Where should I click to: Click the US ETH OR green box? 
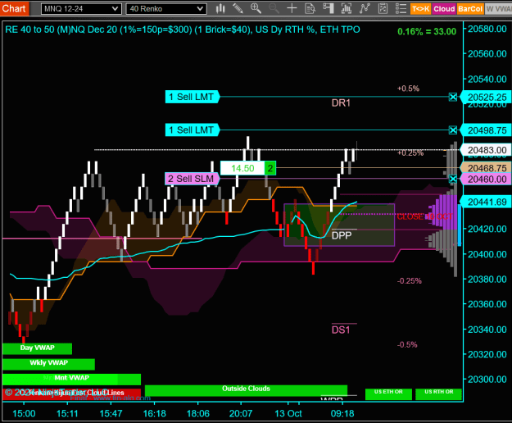point(388,393)
